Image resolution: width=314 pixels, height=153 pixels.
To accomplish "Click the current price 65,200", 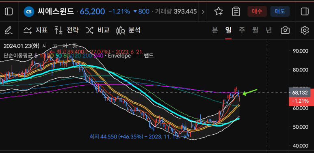I will (x=92, y=12).
